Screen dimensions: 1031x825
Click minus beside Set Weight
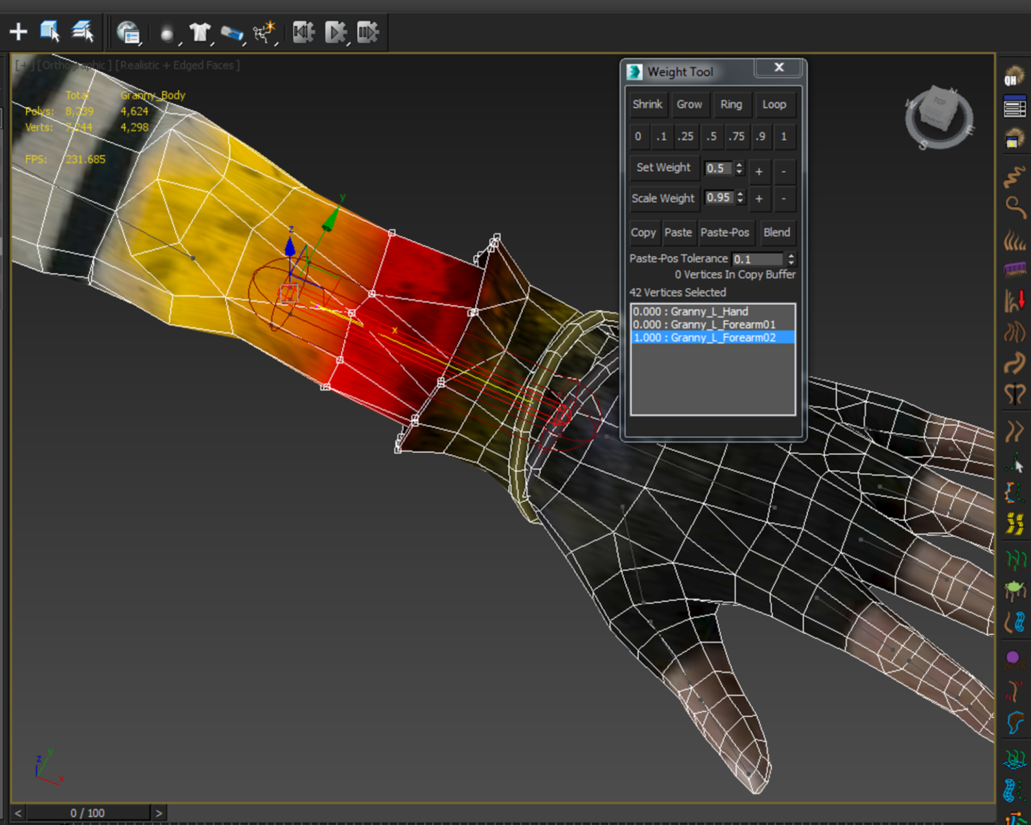[784, 171]
